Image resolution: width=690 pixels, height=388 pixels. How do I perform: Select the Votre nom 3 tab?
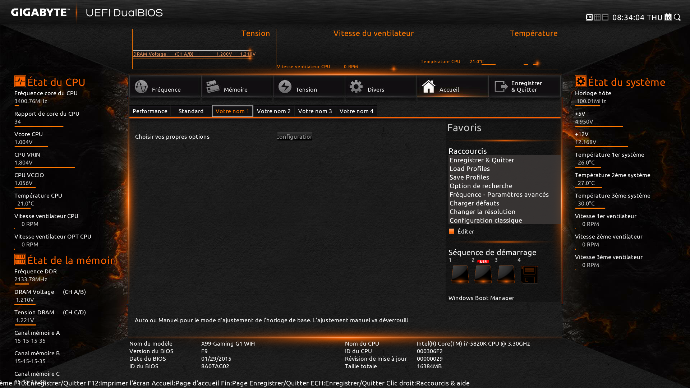[315, 111]
